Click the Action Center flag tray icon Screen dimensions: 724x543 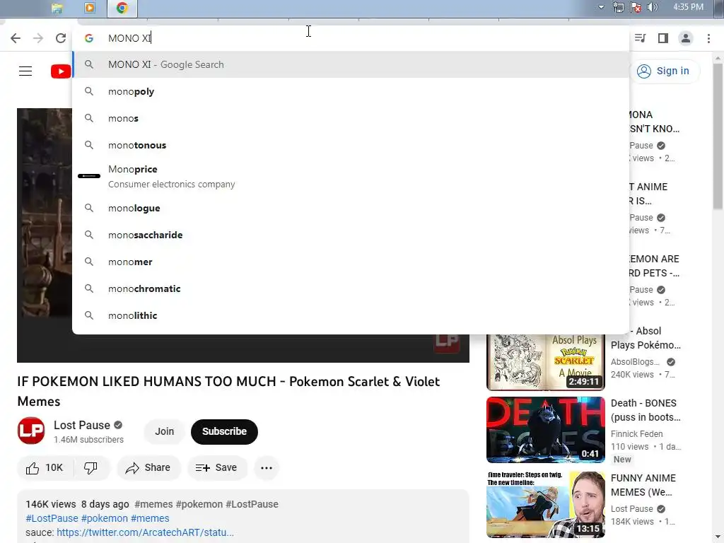(x=636, y=7)
